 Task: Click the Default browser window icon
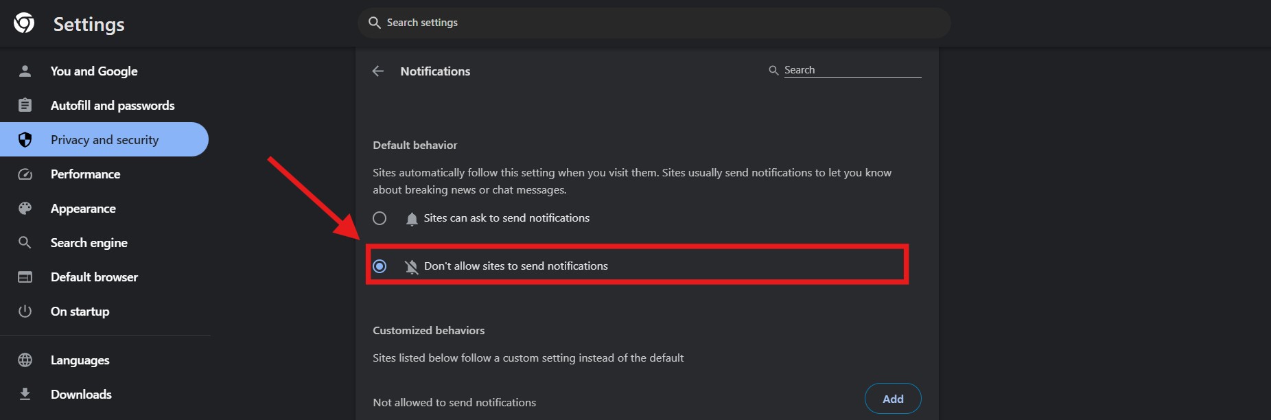click(25, 277)
